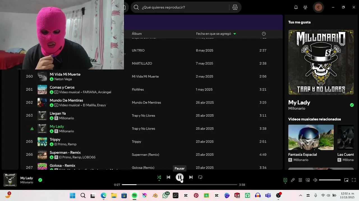Sort by duration clock icon
Viewport: 359px width, 201px height.
click(x=264, y=34)
